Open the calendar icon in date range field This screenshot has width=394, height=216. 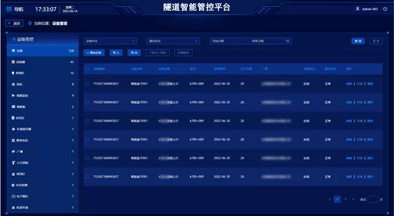(x=288, y=41)
